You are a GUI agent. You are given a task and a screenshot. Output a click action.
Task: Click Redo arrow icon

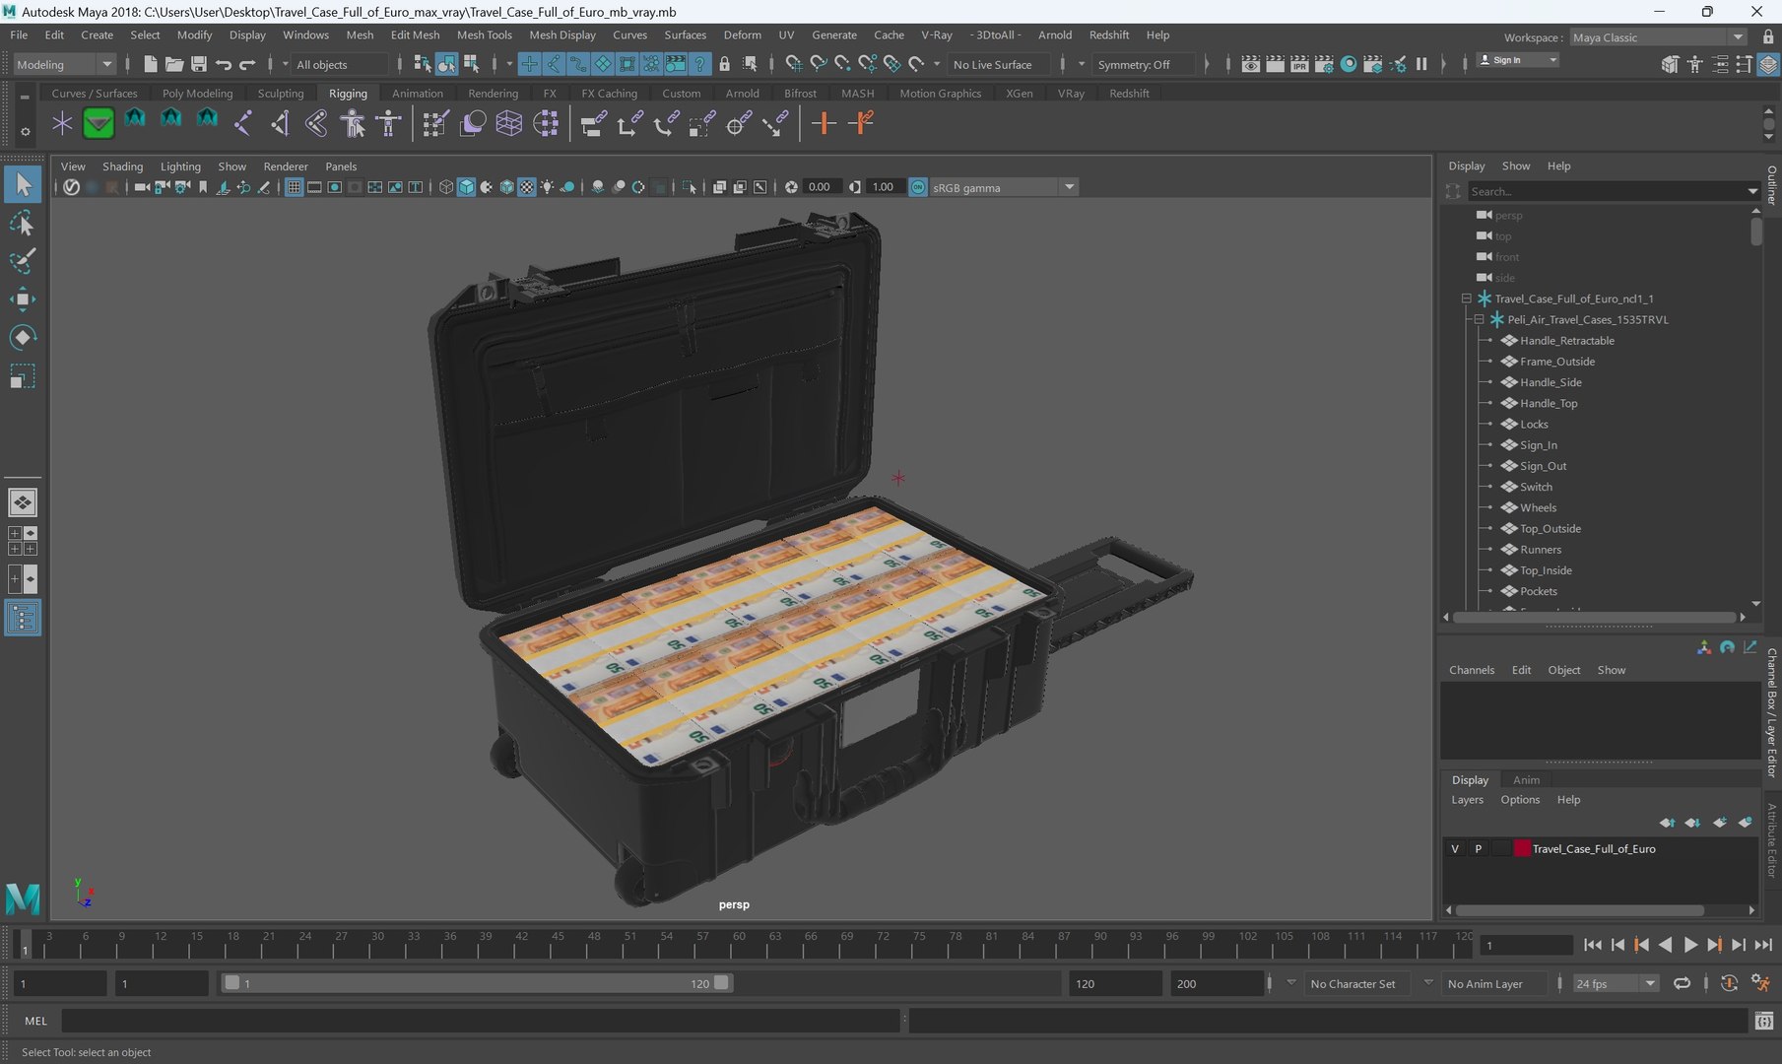click(247, 64)
